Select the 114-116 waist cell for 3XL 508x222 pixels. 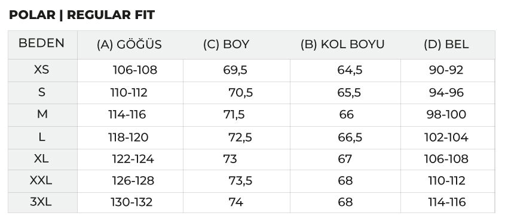(447, 202)
